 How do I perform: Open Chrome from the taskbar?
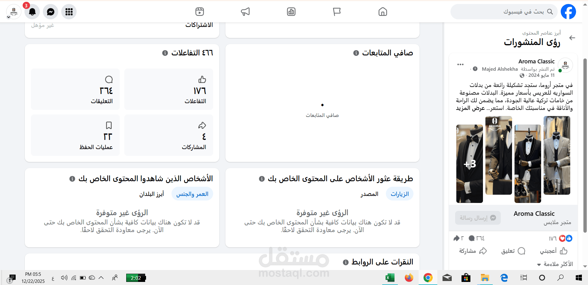[428, 278]
